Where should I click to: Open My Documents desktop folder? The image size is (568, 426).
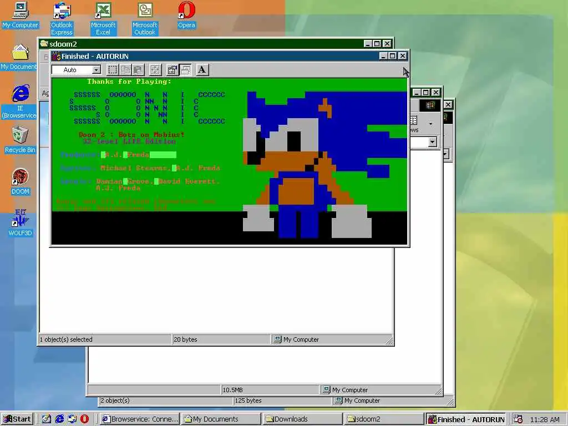pos(19,57)
